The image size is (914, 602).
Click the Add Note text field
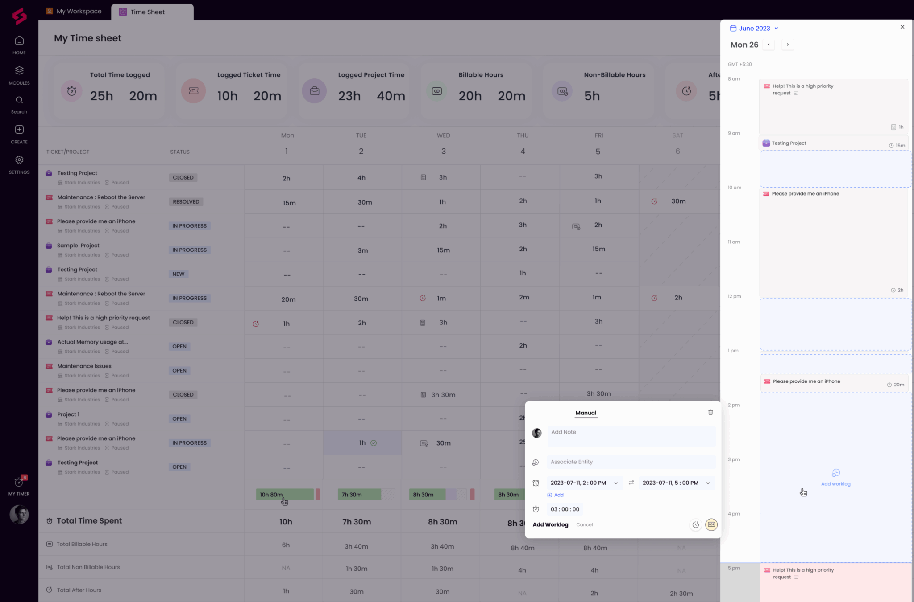pos(631,437)
